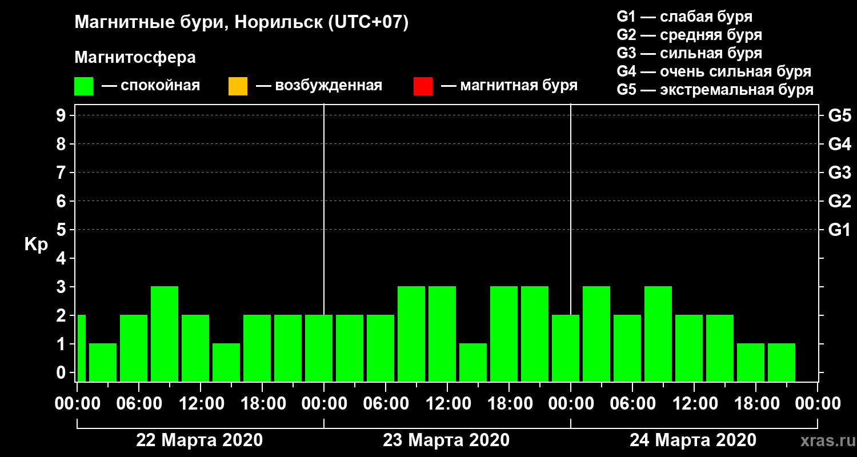Click the — магнитная буря legend label
The width and height of the screenshot is (857, 457).
(509, 86)
